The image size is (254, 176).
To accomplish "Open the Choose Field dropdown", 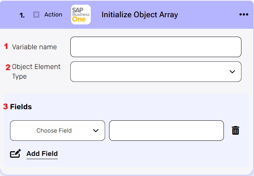I will pyautogui.click(x=57, y=131).
